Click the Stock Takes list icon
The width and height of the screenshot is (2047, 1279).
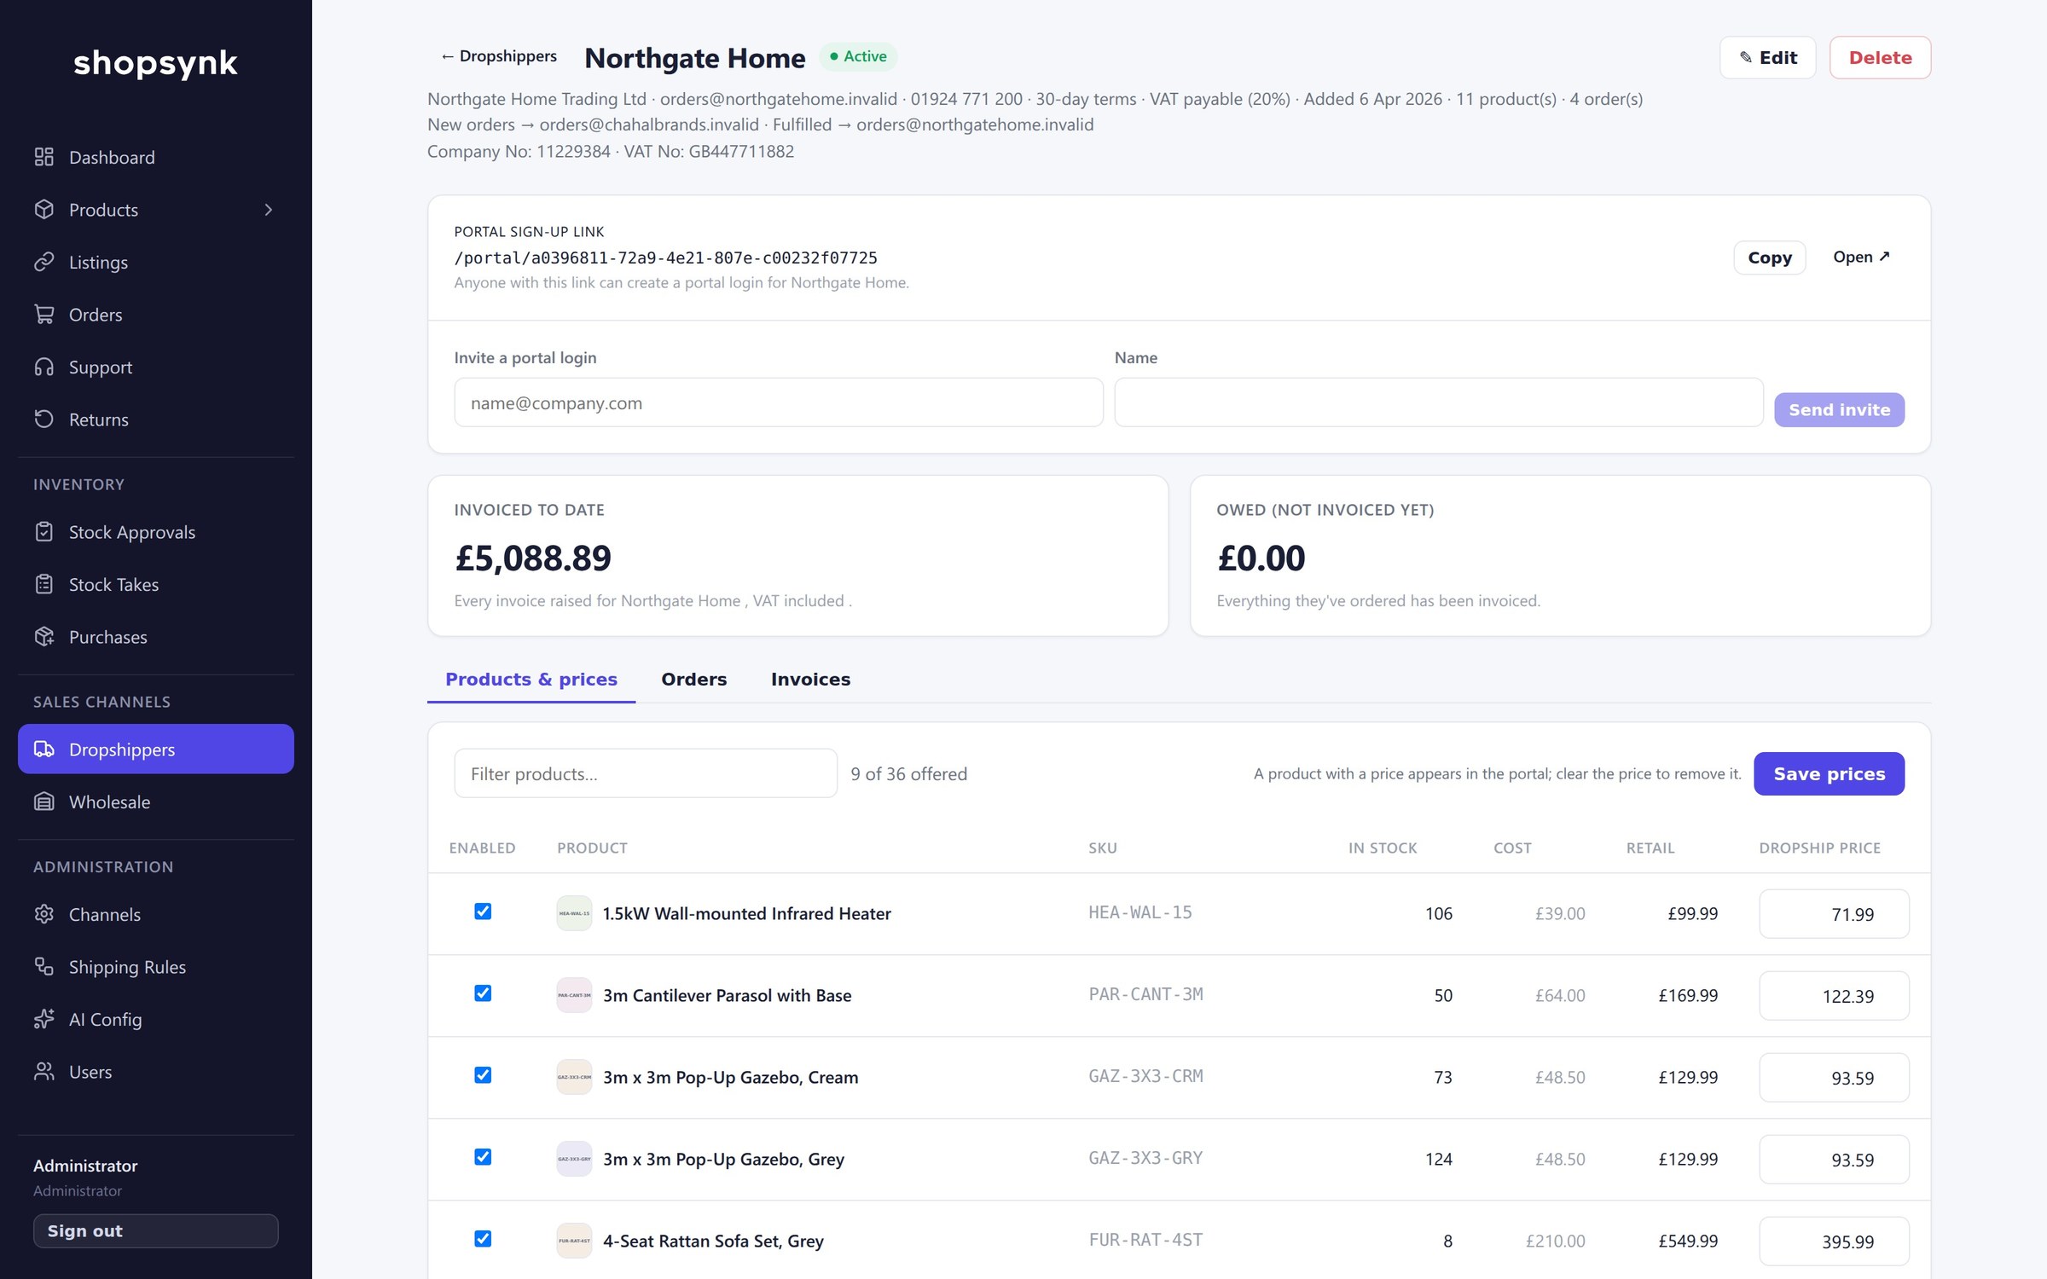[x=44, y=584]
